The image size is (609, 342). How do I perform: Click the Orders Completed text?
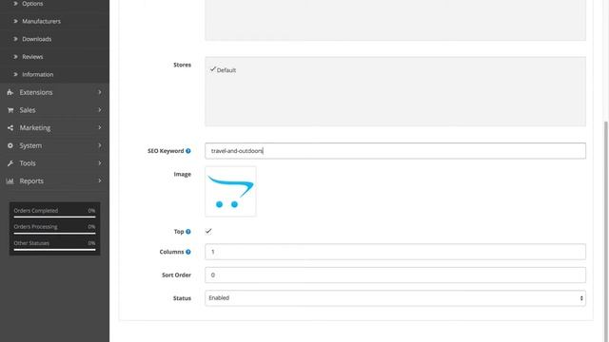(36, 211)
